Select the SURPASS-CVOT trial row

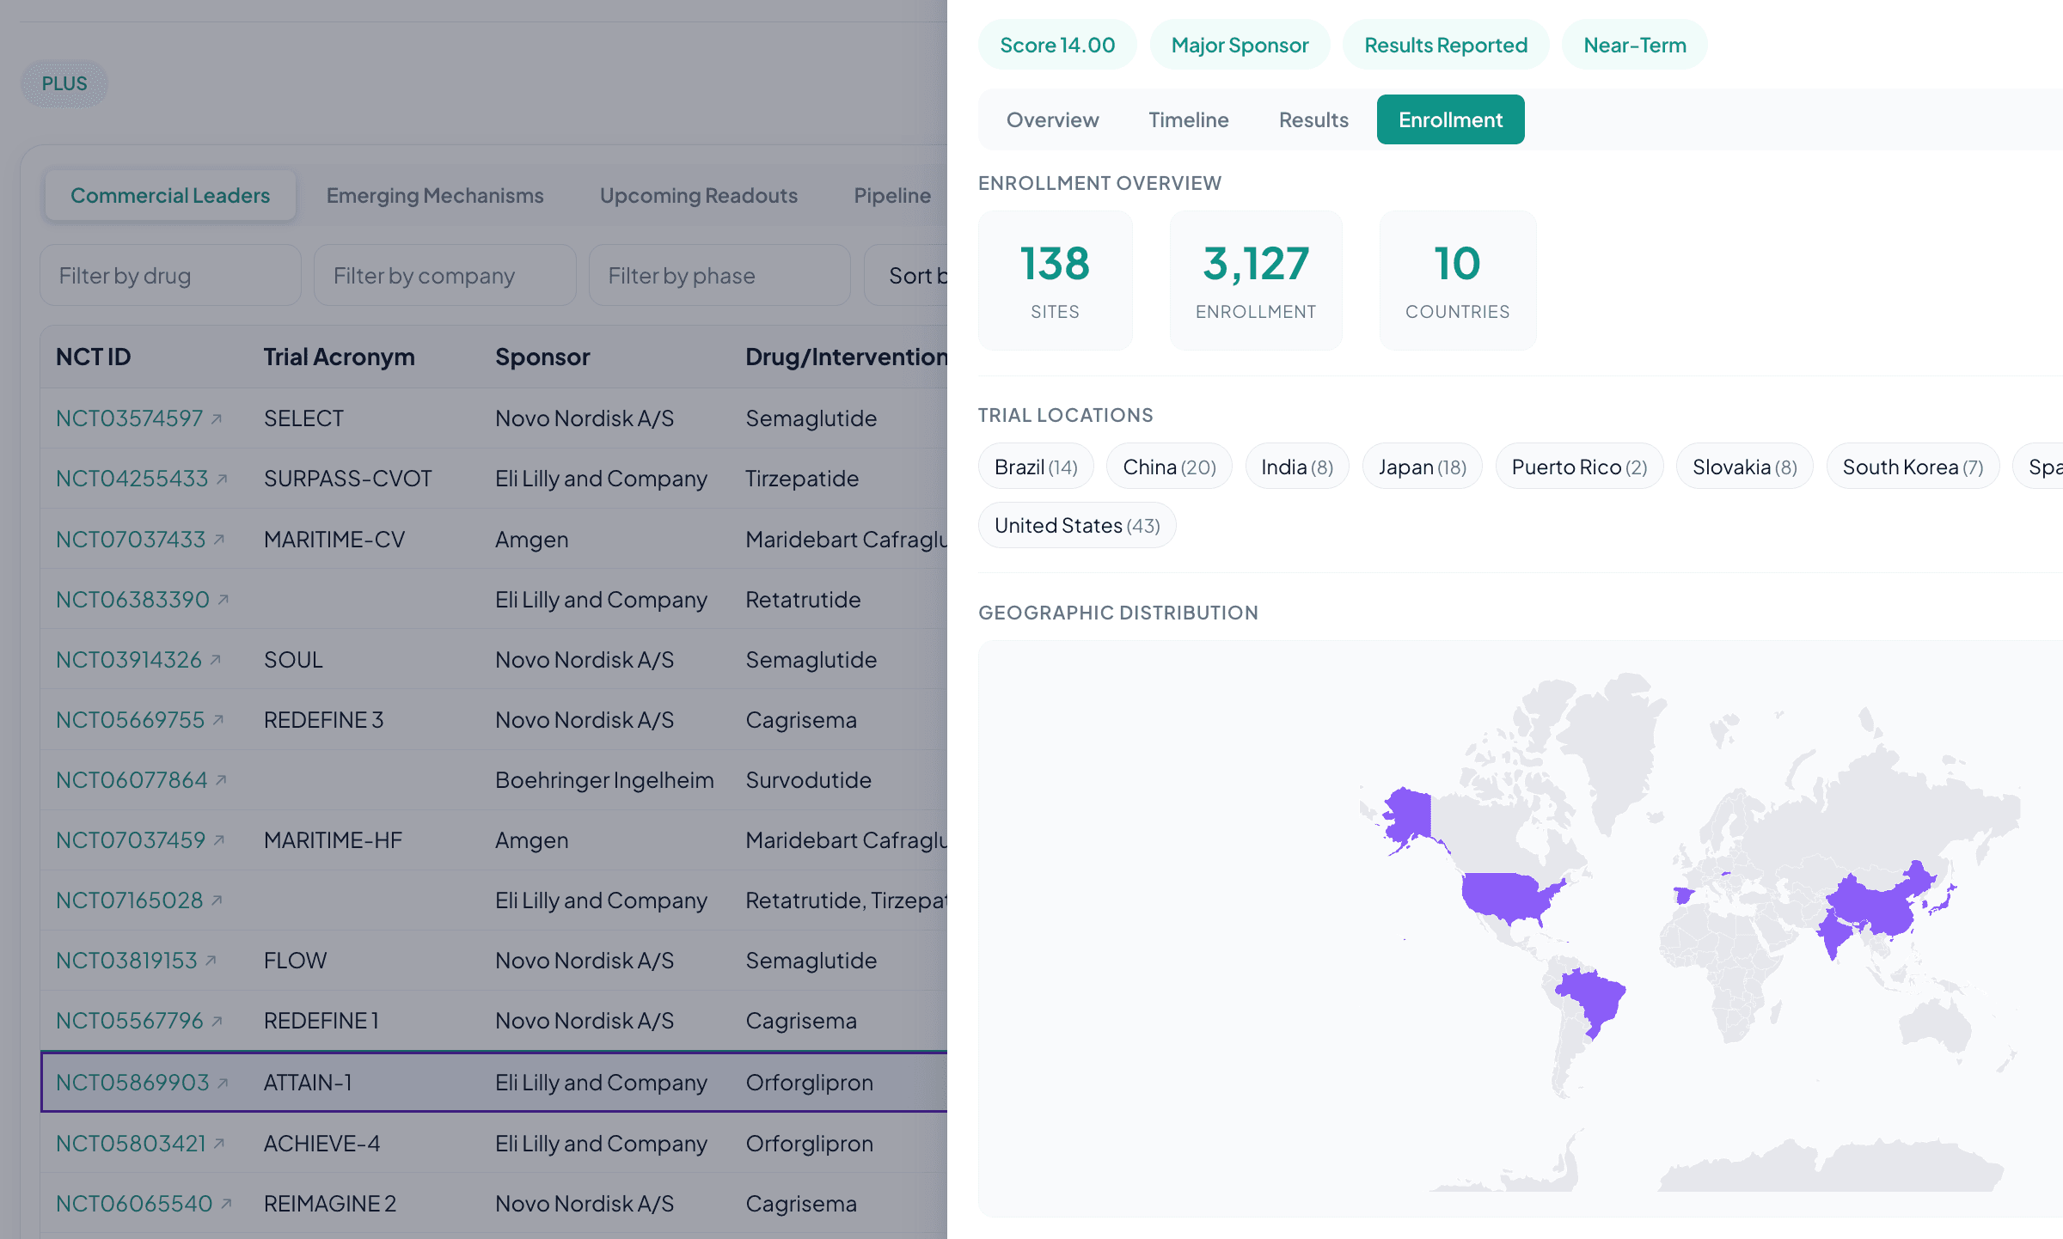click(x=347, y=479)
